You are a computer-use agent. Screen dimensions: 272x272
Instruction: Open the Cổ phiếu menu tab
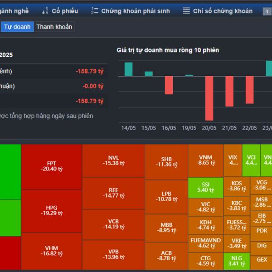[60, 11]
